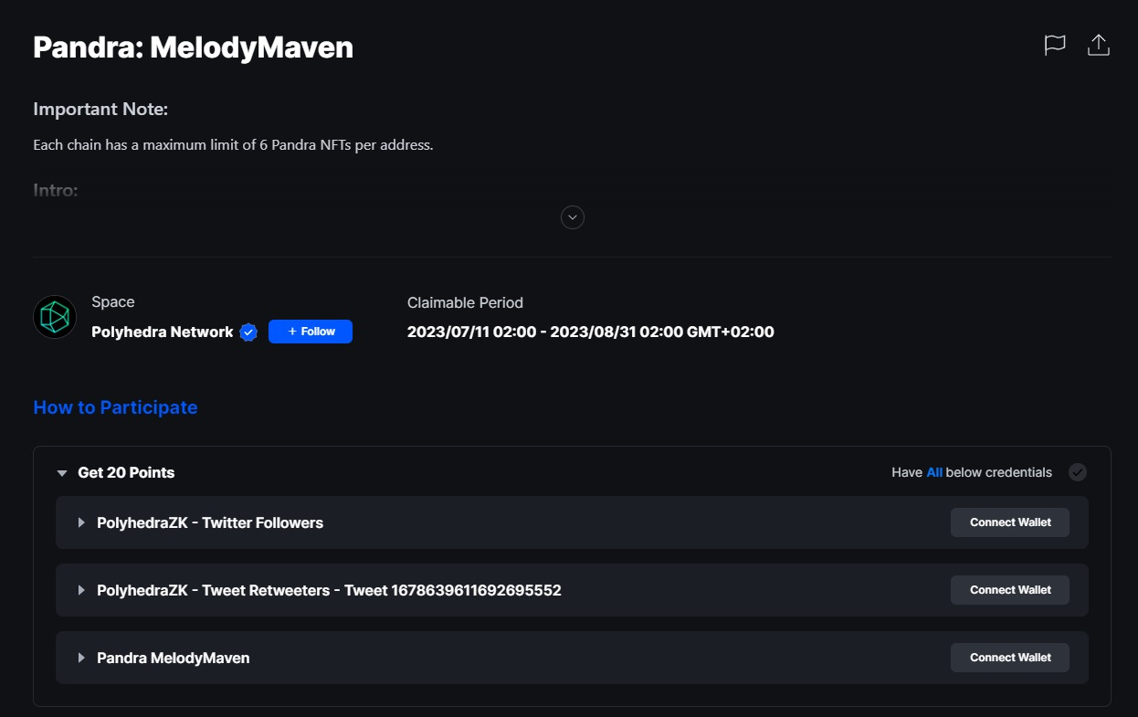
Task: Expand PolyhedraZK Twitter Followers credential
Action: click(x=81, y=523)
